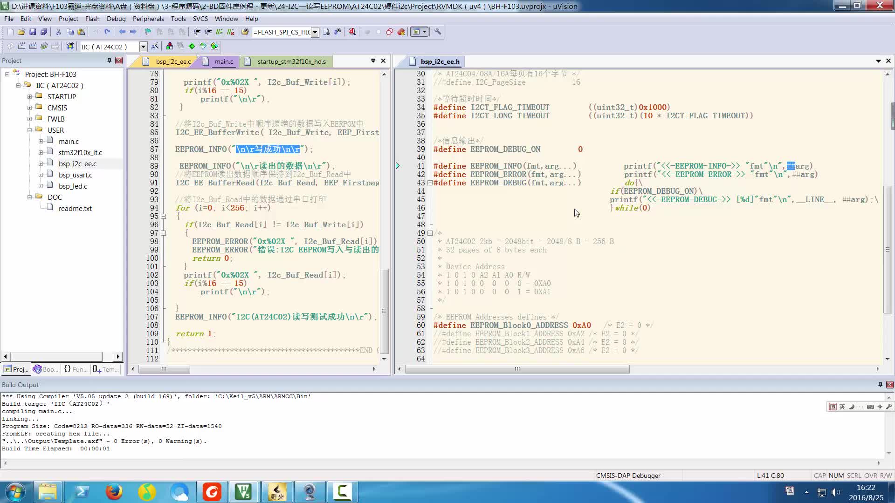This screenshot has width=895, height=503.
Task: Open the right editor tab list dropdown arrow
Action: [878, 61]
